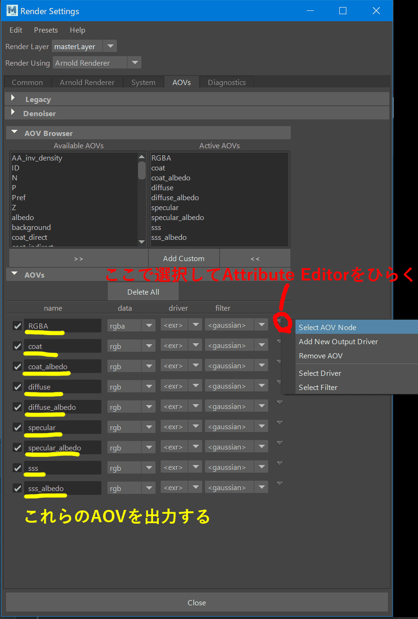Select RGBA in Active AOVs list
The width and height of the screenshot is (418, 619).
pos(161,158)
